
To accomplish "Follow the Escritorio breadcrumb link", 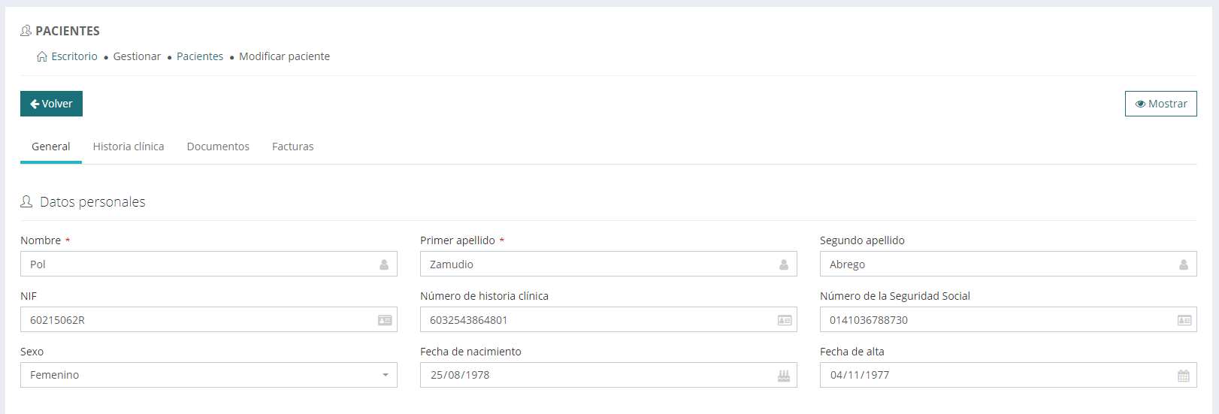I will 74,56.
